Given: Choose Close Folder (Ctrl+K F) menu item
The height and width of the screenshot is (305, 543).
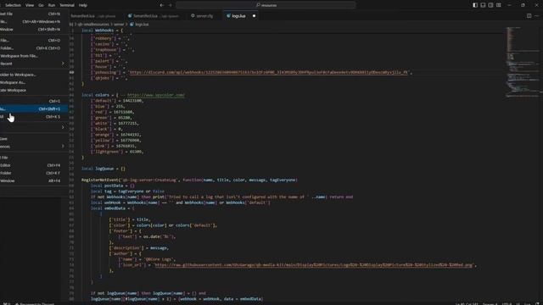Looking at the screenshot, I should point(33,173).
